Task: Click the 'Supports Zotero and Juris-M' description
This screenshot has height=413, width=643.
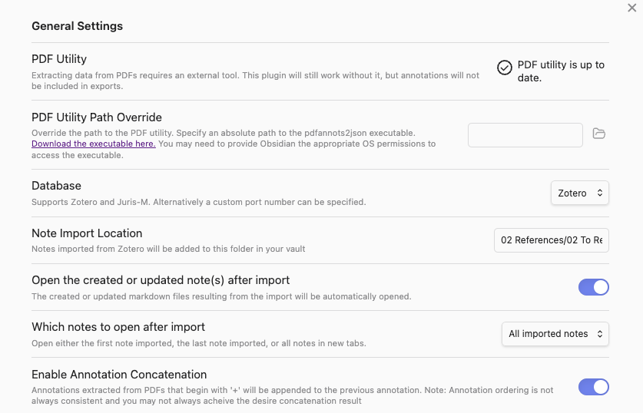Action: pos(198,203)
